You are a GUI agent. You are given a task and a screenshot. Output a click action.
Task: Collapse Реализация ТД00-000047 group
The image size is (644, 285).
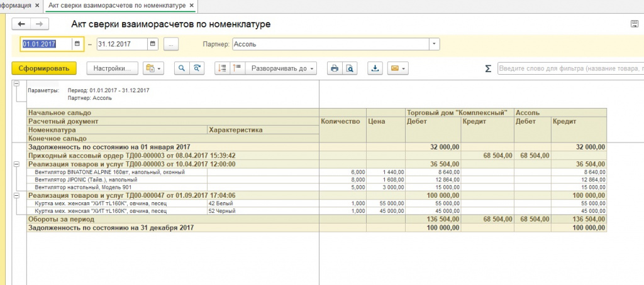[x=17, y=196]
